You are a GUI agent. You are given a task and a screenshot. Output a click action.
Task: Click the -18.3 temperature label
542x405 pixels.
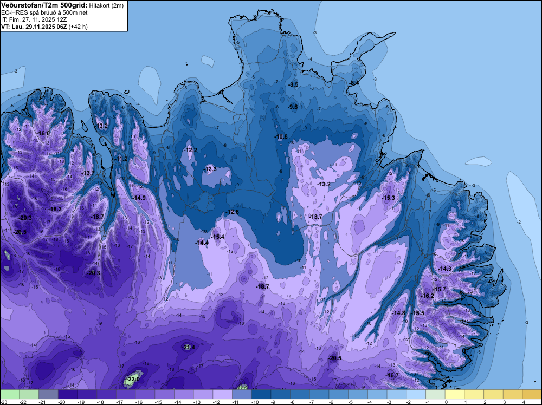[x=55, y=209]
